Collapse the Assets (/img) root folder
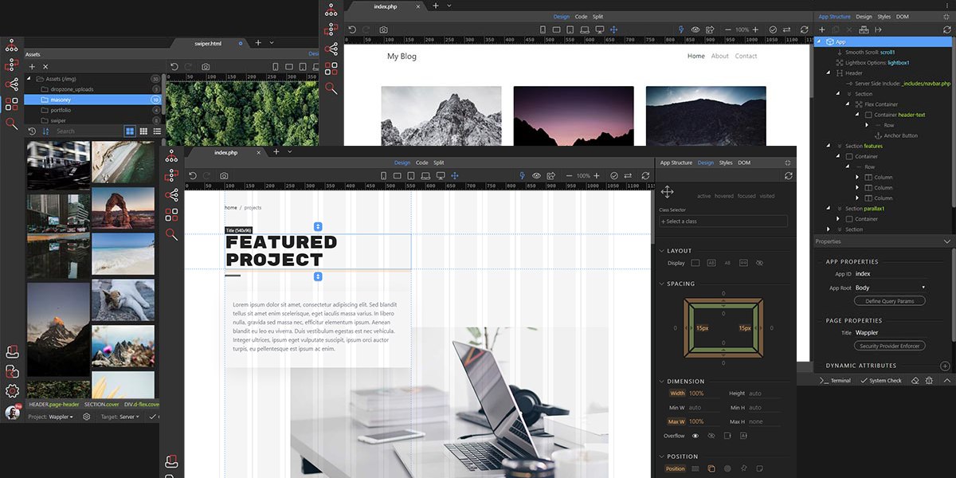This screenshot has width=956, height=478. [29, 79]
